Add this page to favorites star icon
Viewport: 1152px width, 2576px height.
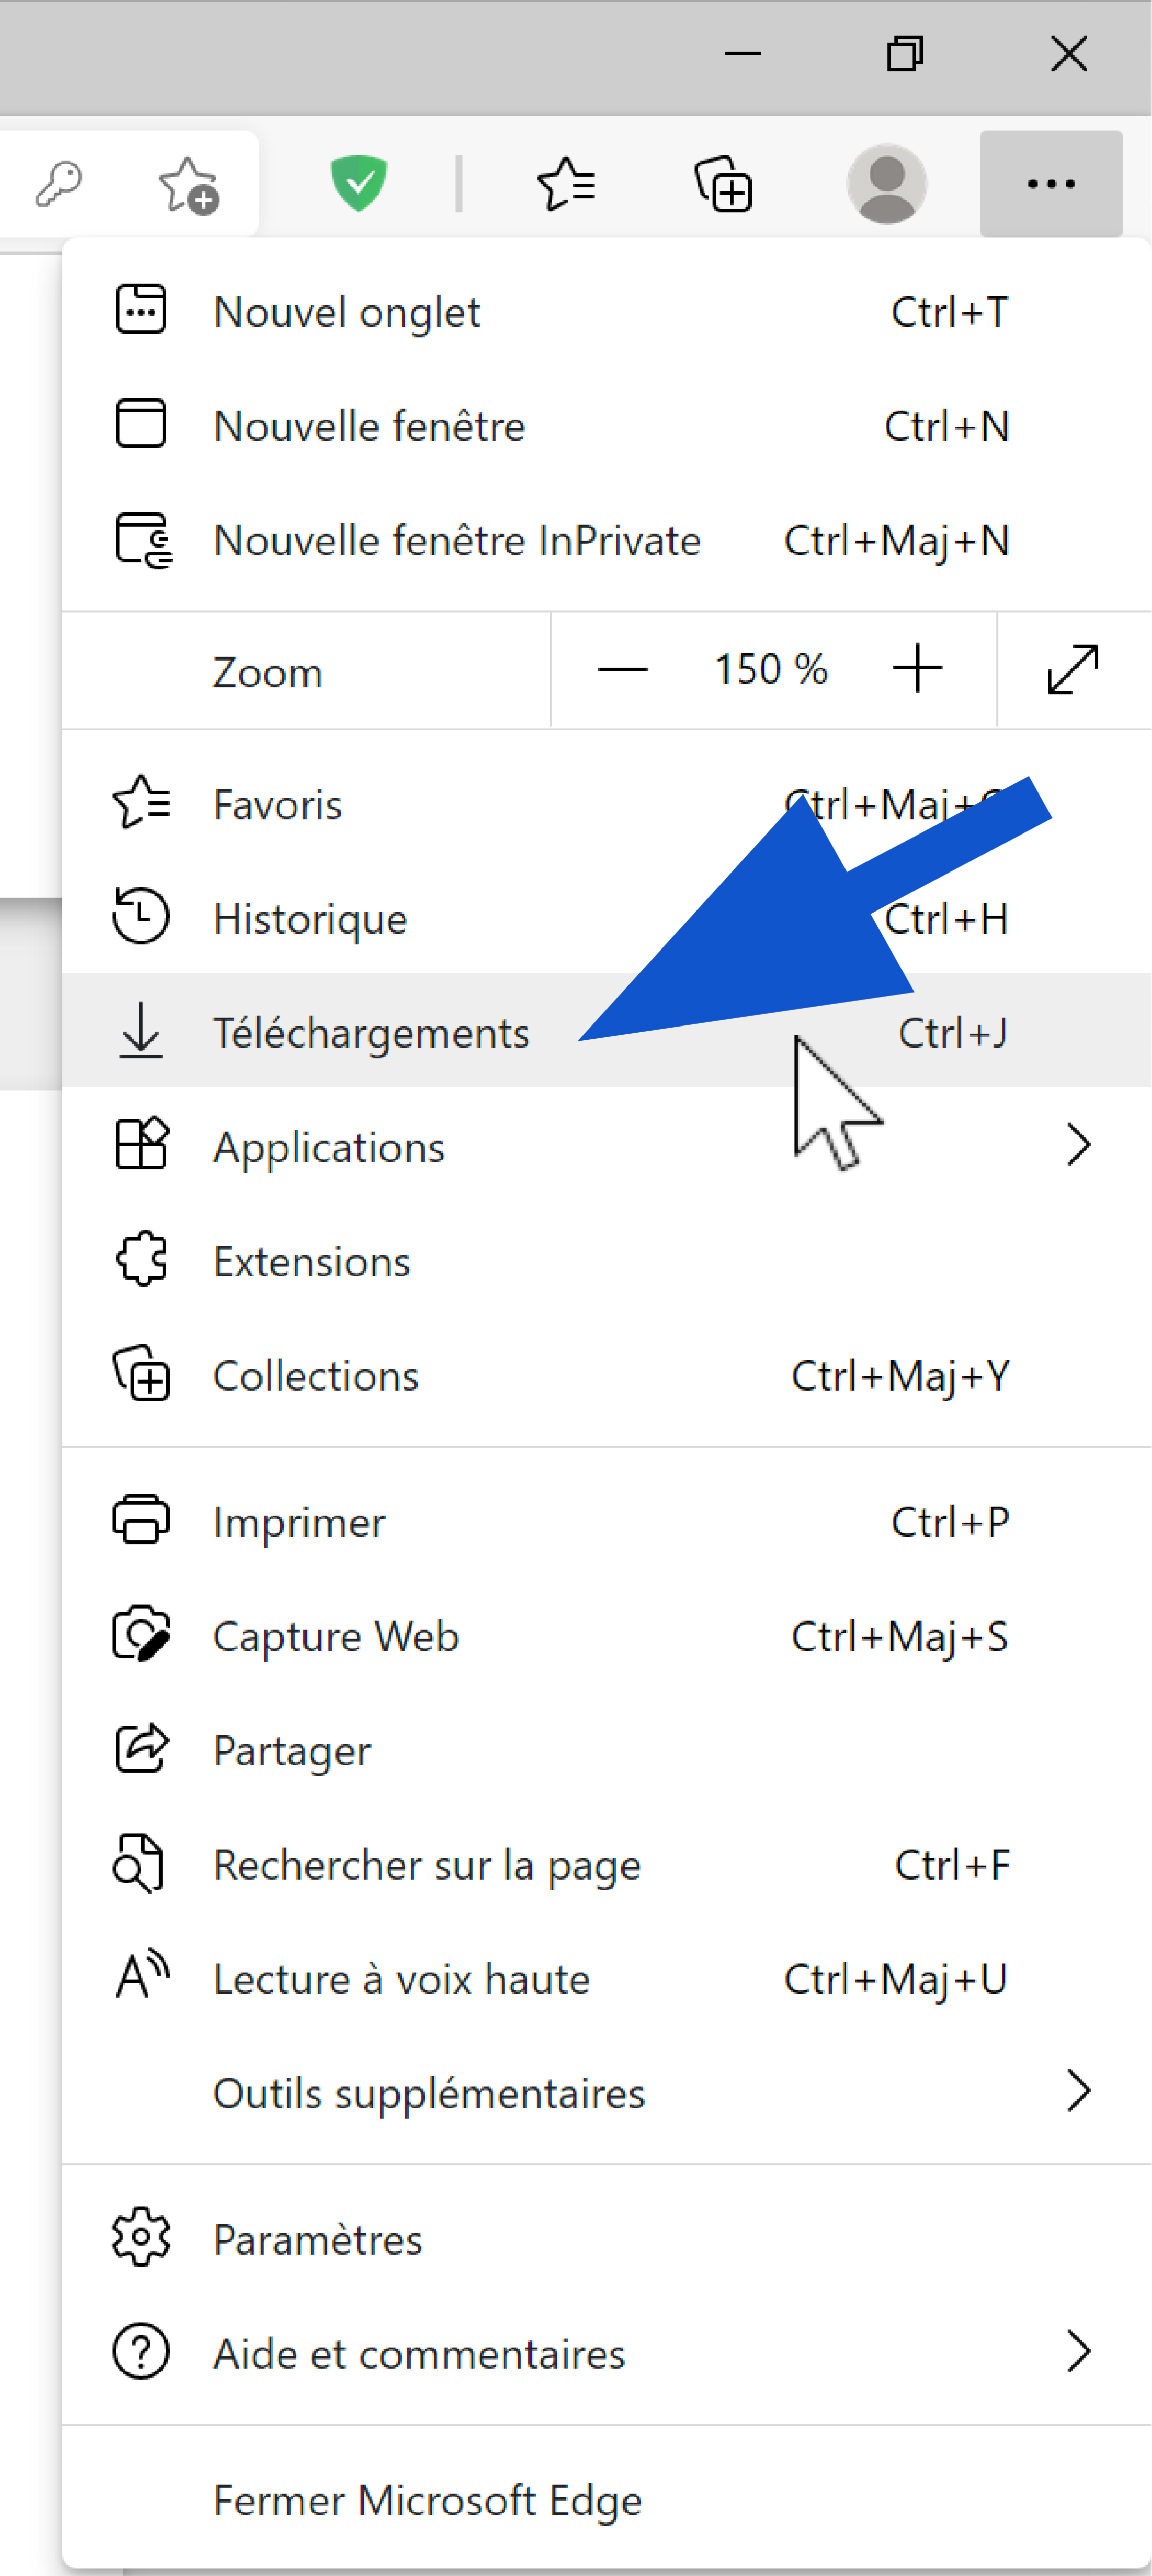188,184
